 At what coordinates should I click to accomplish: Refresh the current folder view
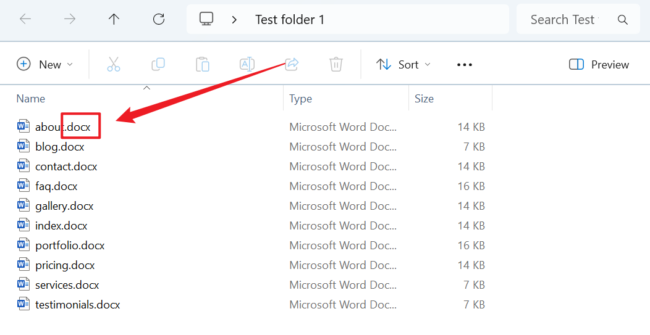(x=159, y=19)
